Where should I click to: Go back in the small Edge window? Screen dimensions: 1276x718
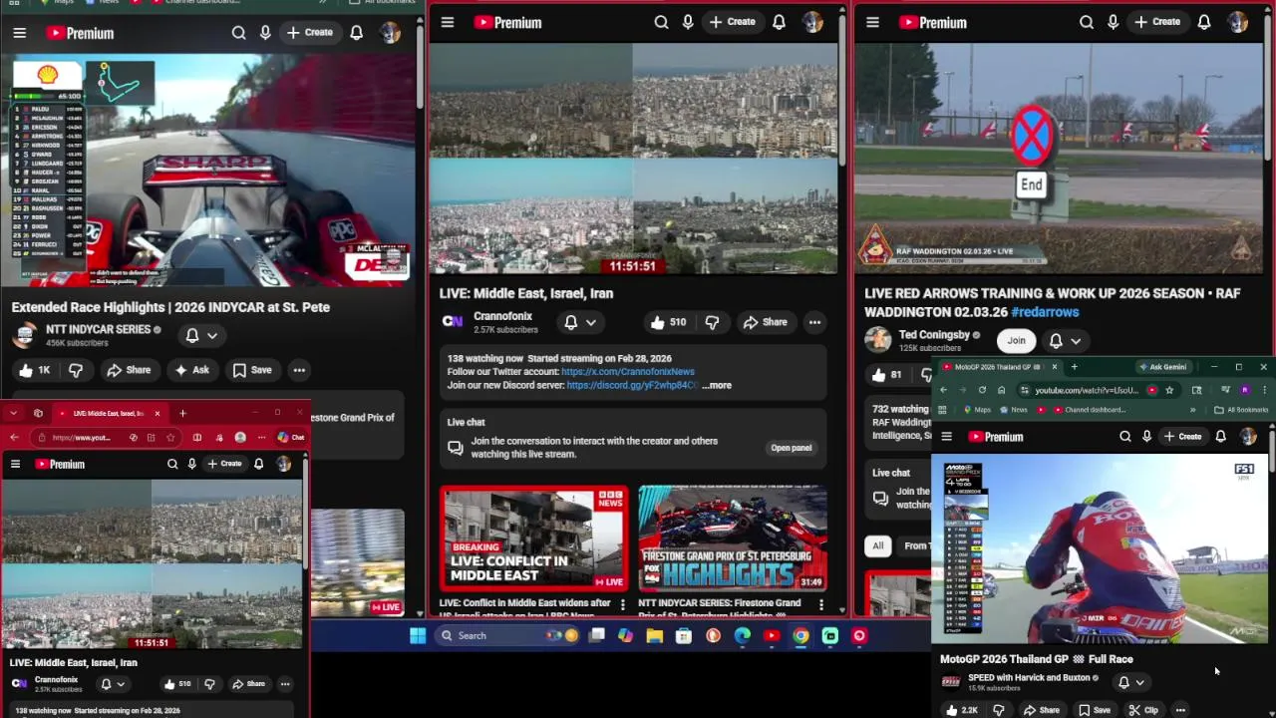tap(14, 437)
